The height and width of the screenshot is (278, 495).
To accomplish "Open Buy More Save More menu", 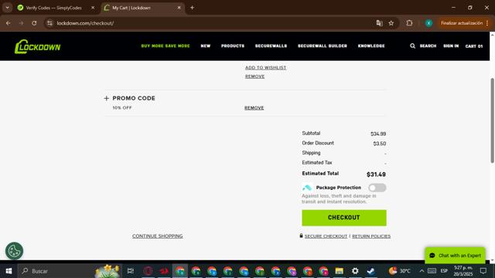I will click(x=166, y=46).
